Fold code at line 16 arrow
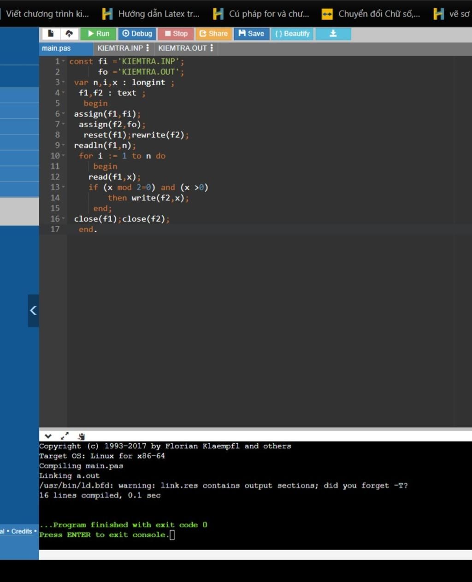 click(64, 219)
